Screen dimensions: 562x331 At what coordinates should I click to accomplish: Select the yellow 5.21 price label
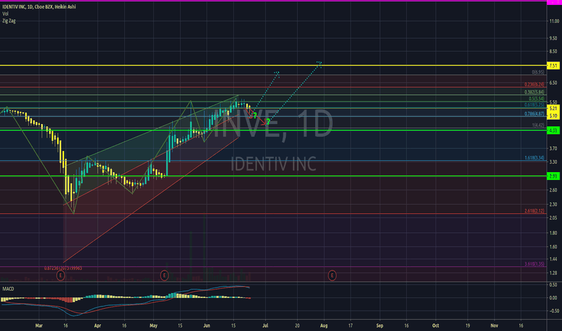pos(554,108)
